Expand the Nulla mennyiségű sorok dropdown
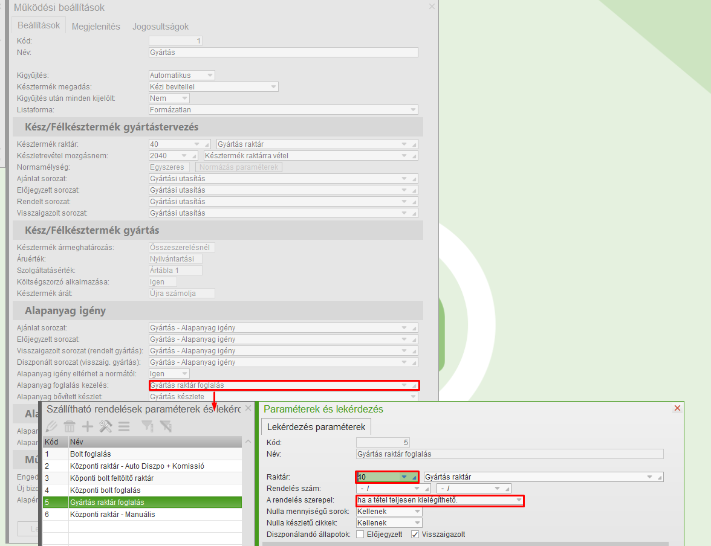Viewport: 711px width, 546px height. pyautogui.click(x=417, y=512)
